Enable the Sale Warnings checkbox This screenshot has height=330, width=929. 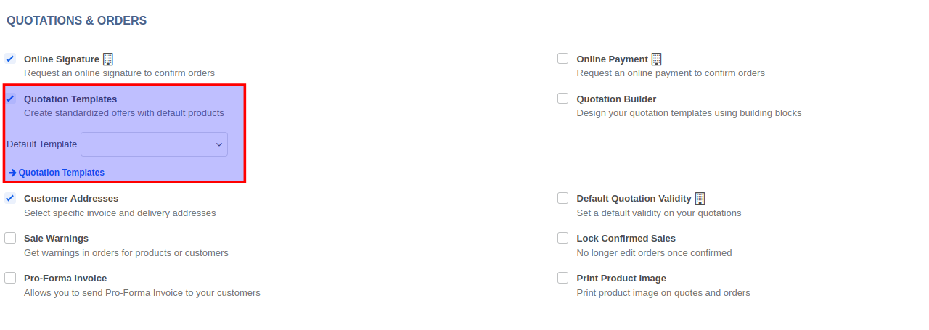click(10, 238)
